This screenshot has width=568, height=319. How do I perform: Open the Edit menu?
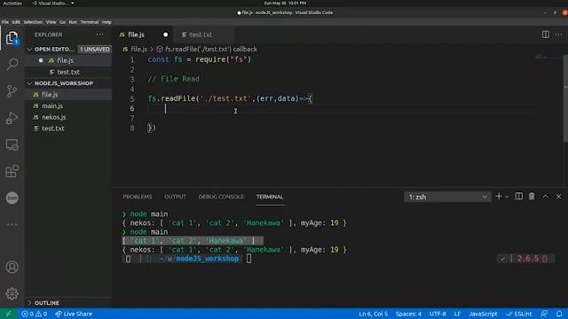click(x=16, y=22)
